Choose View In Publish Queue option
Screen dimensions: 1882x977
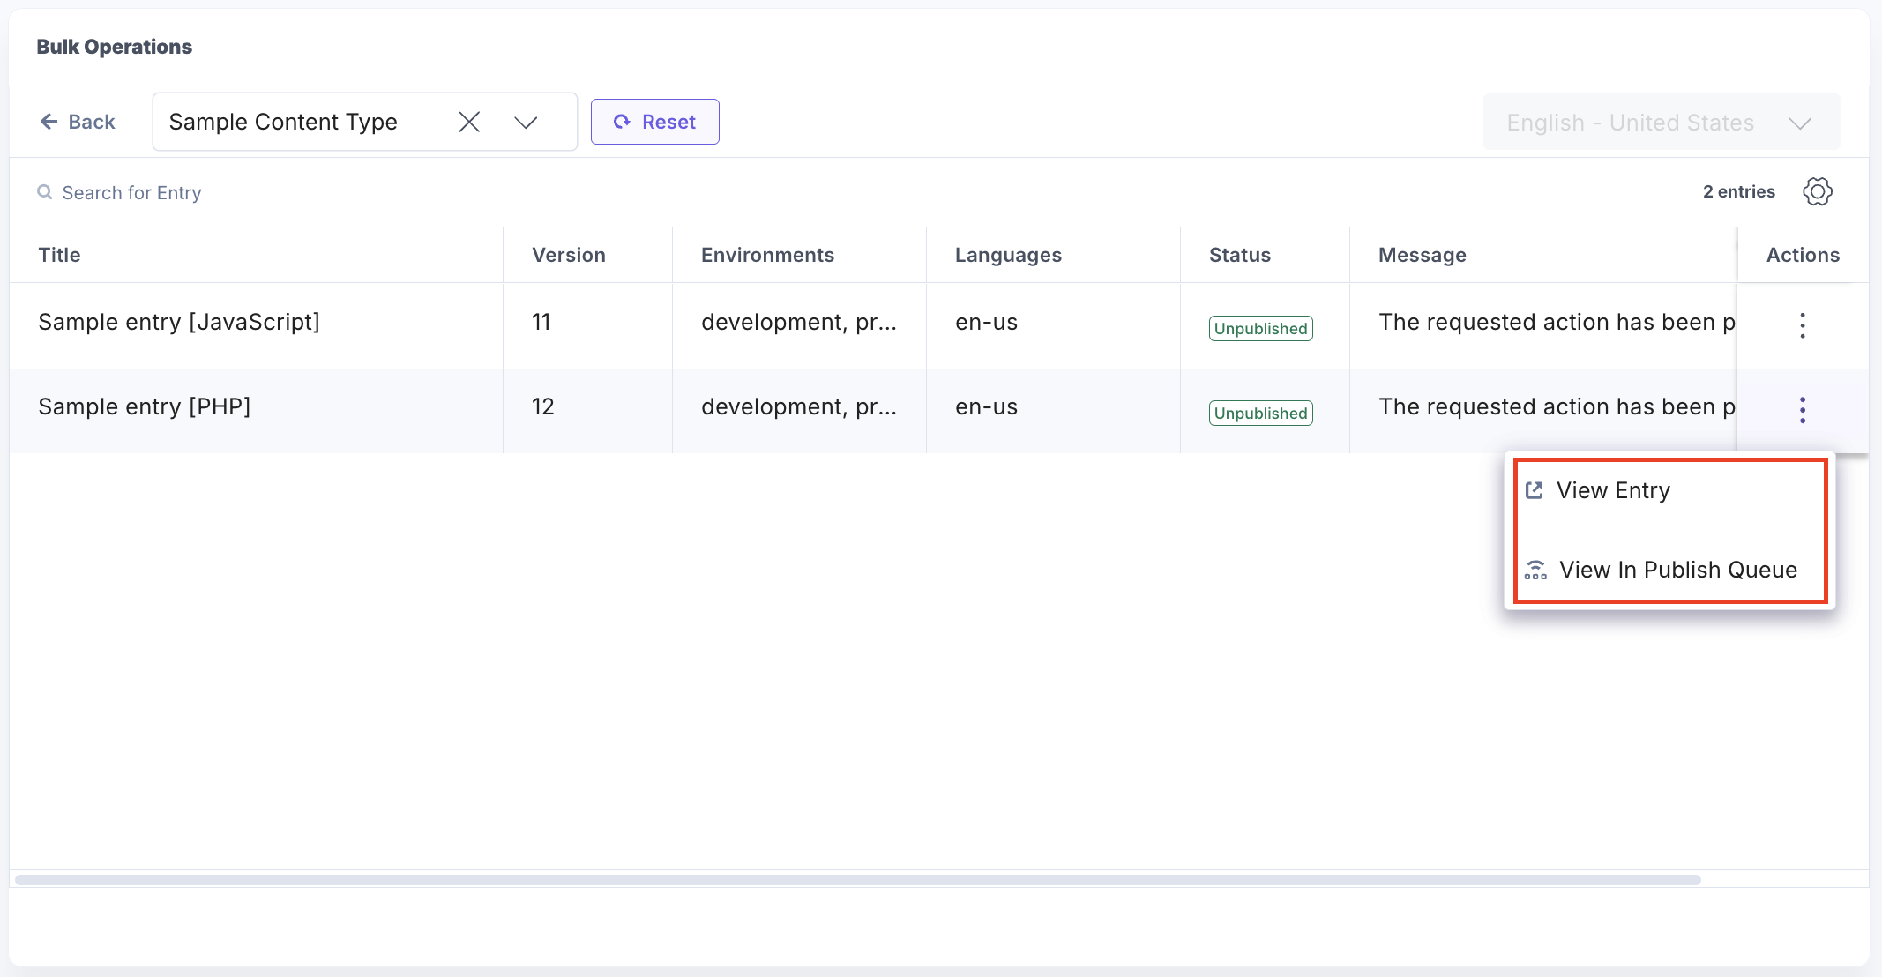pyautogui.click(x=1669, y=570)
